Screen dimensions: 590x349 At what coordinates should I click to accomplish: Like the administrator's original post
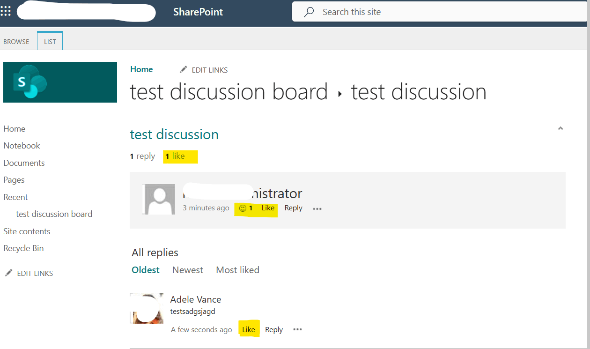268,208
